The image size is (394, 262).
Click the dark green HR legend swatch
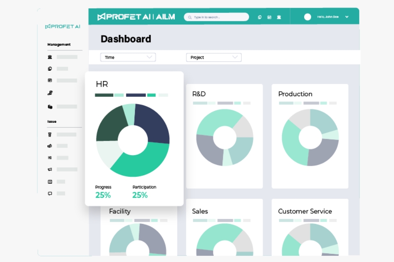pos(104,95)
